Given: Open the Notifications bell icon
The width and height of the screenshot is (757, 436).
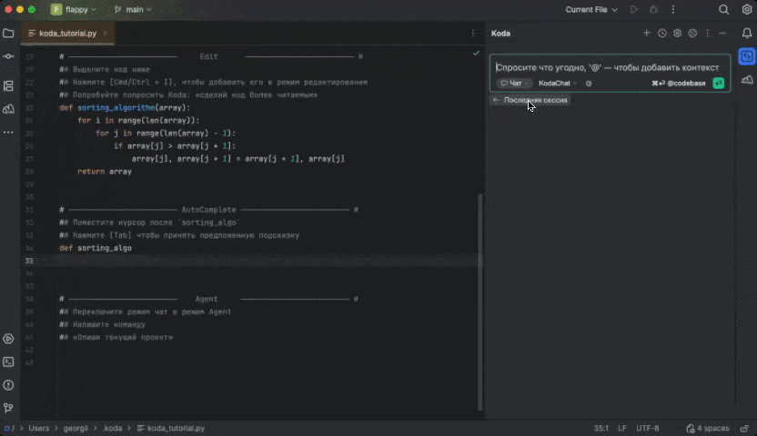Looking at the screenshot, I should pos(747,34).
